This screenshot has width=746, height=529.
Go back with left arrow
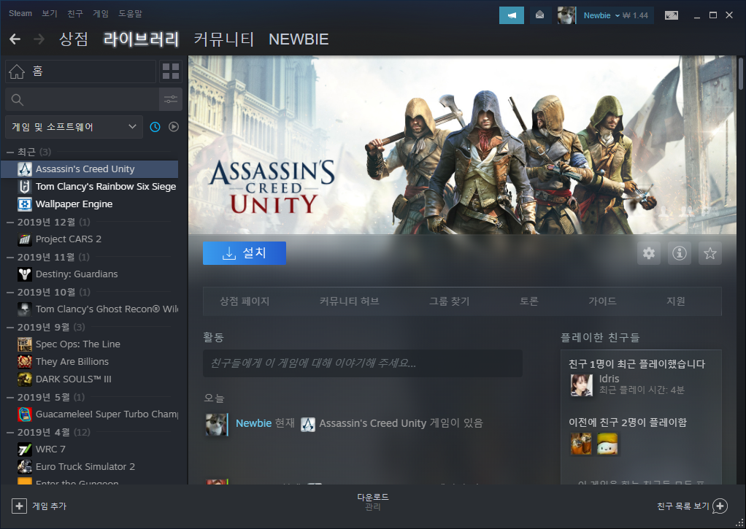pyautogui.click(x=15, y=39)
